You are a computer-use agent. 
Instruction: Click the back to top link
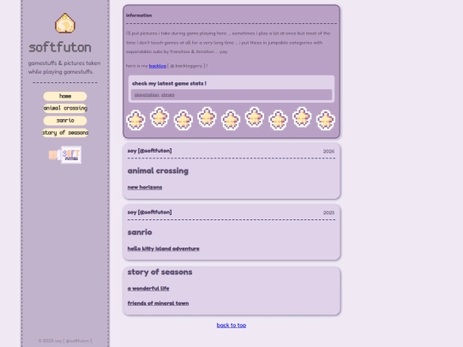pos(231,326)
